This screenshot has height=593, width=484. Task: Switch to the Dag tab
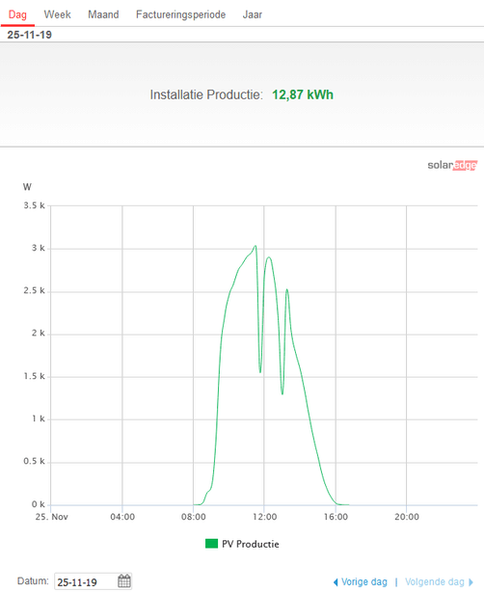click(x=17, y=14)
